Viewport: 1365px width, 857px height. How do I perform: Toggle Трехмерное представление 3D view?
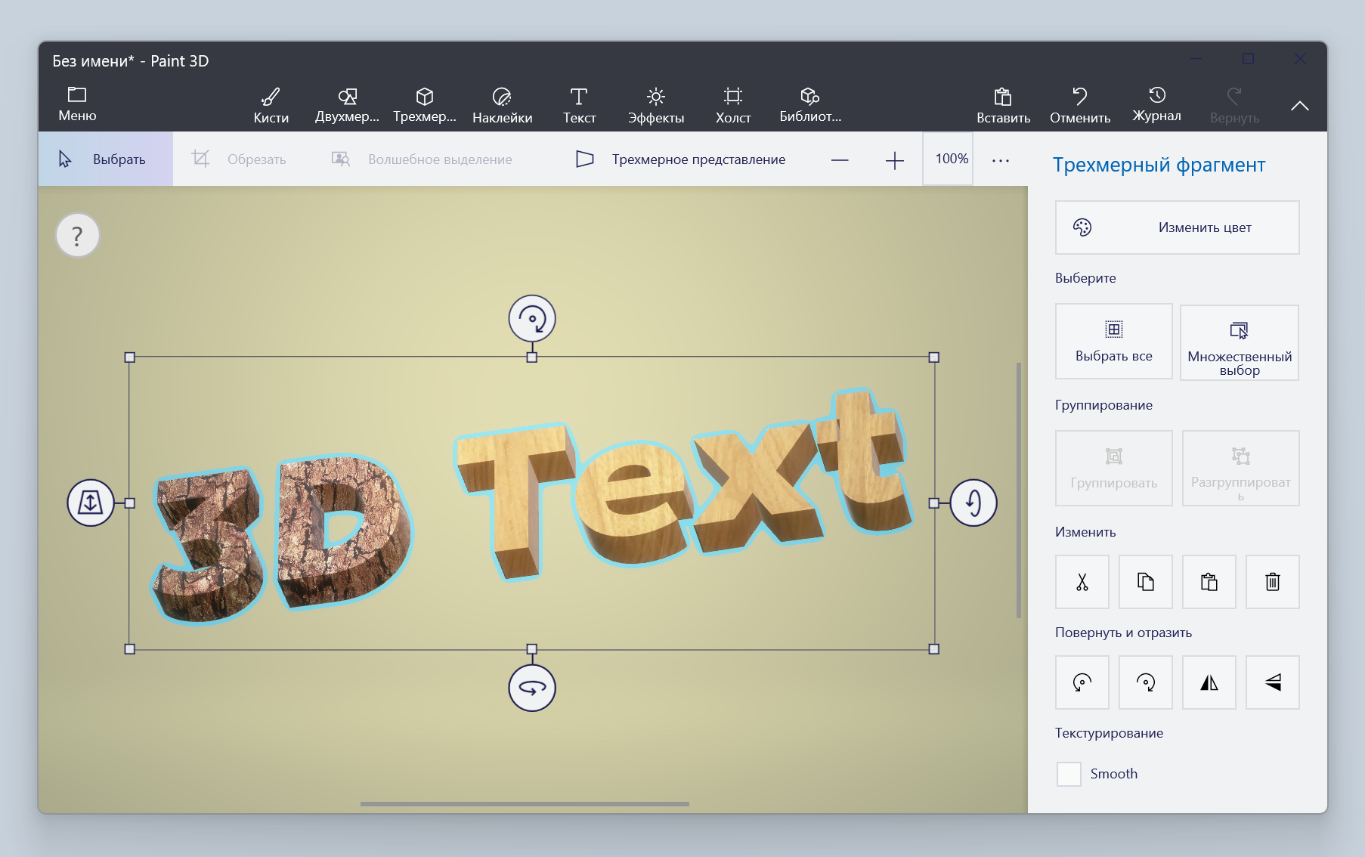[680, 159]
